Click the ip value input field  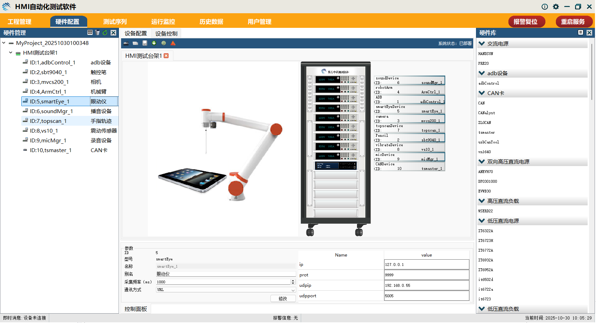426,265
